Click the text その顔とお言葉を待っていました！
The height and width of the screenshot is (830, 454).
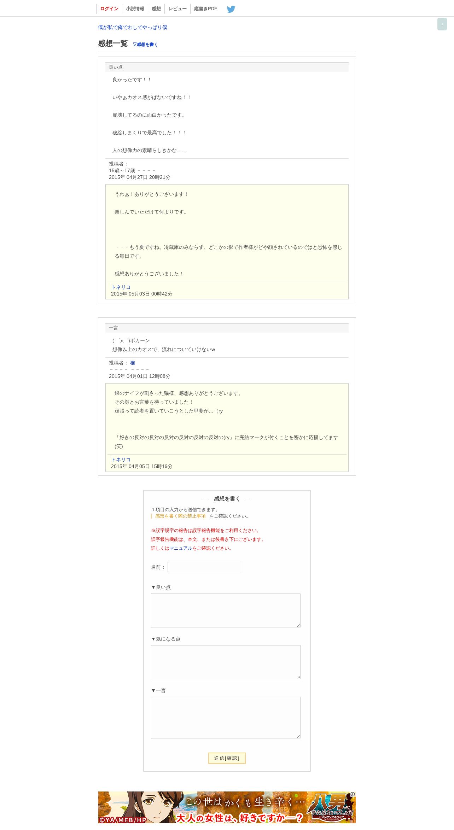click(x=154, y=402)
